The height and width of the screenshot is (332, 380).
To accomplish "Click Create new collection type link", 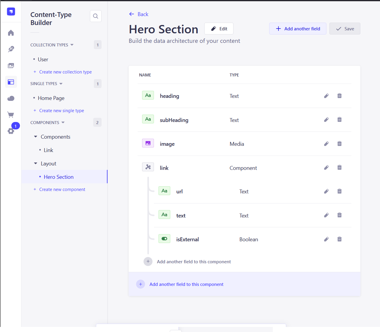I will 65,72.
